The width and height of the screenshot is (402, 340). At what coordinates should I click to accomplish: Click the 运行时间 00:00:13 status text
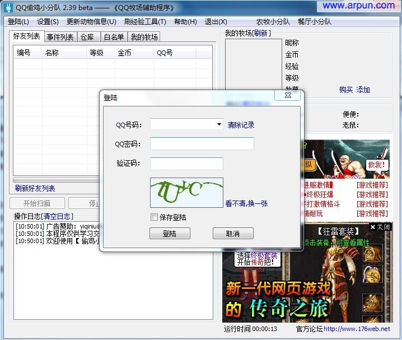point(250,329)
